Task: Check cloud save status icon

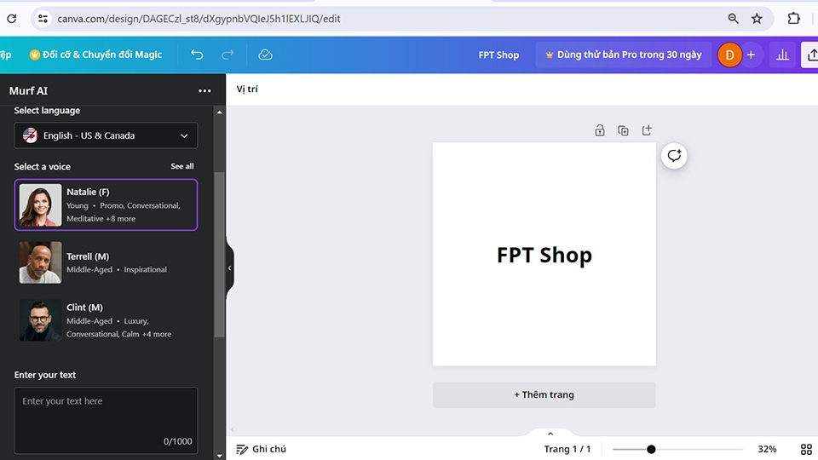Action: [265, 55]
